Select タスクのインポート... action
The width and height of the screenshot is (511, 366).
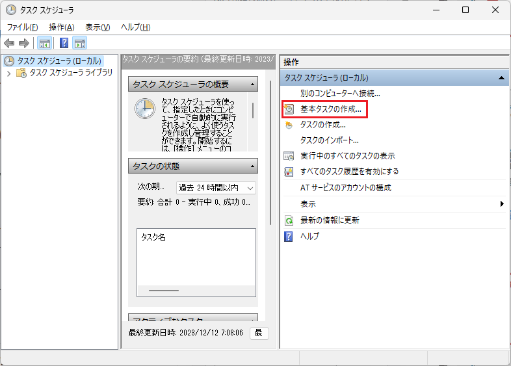329,140
